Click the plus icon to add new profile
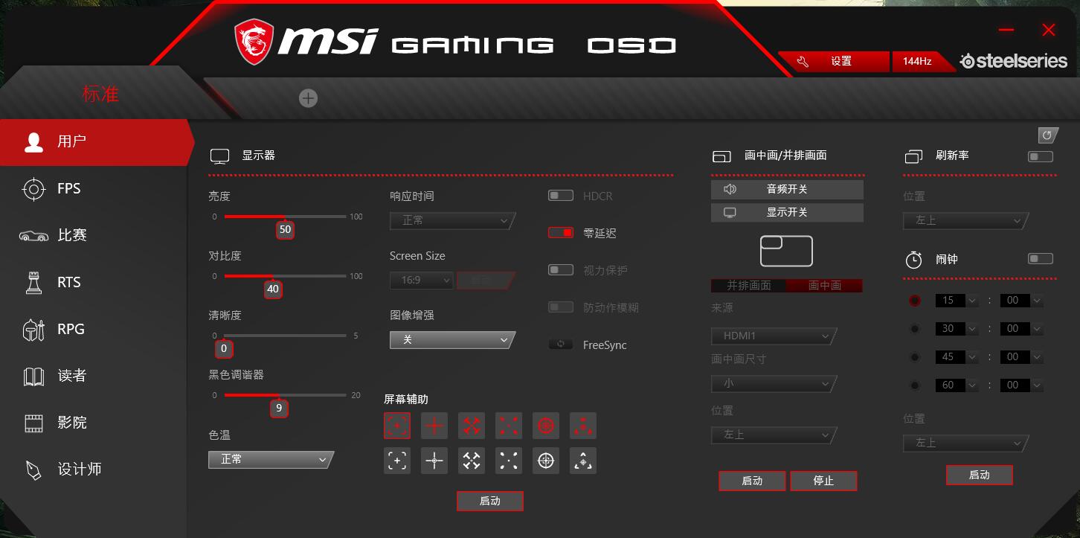The width and height of the screenshot is (1080, 538). click(308, 97)
